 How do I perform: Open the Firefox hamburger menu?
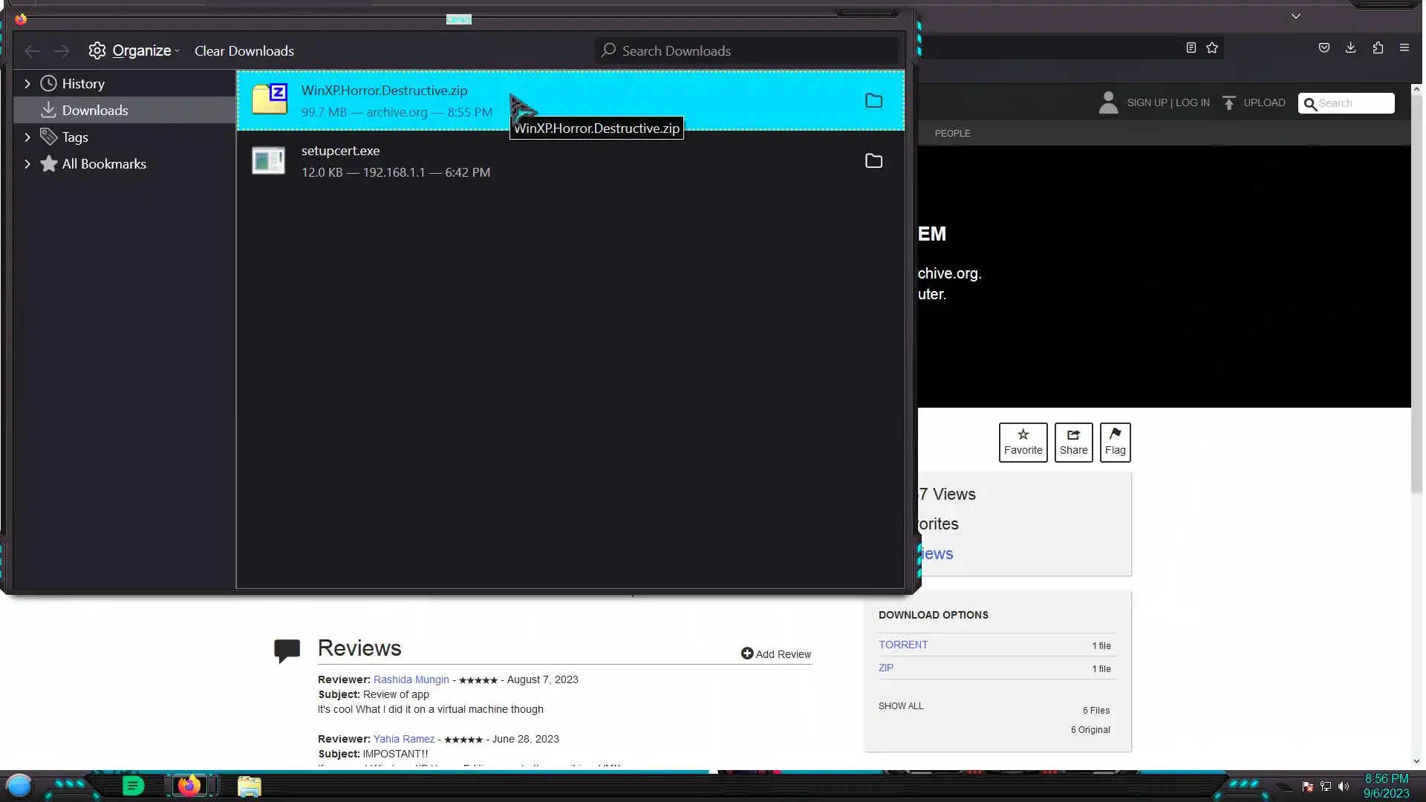[1404, 48]
